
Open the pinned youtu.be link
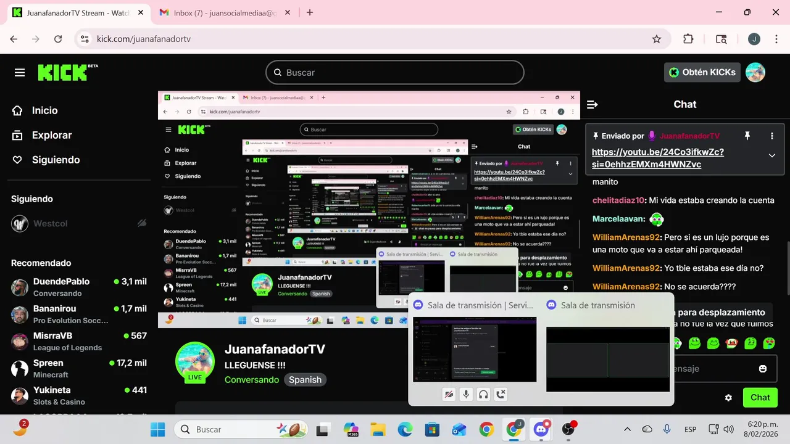point(658,158)
